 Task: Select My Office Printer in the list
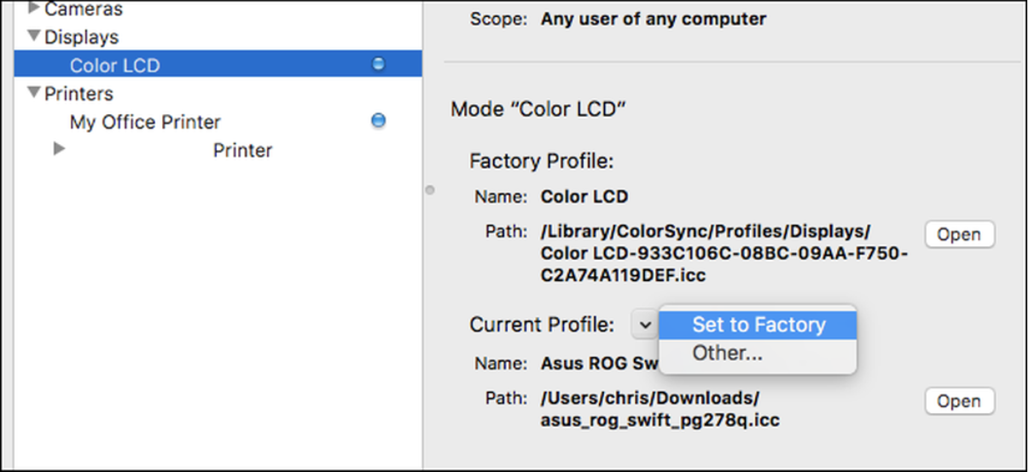145,122
